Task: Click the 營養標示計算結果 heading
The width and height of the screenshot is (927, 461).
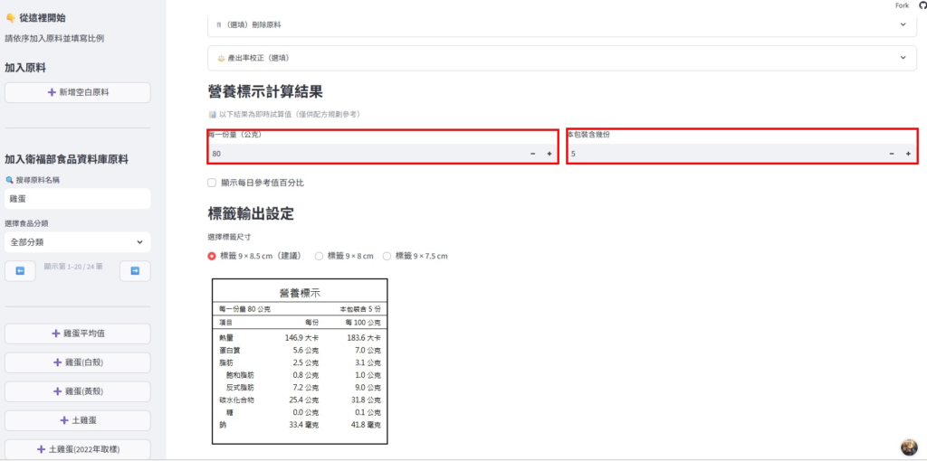Action: click(265, 91)
